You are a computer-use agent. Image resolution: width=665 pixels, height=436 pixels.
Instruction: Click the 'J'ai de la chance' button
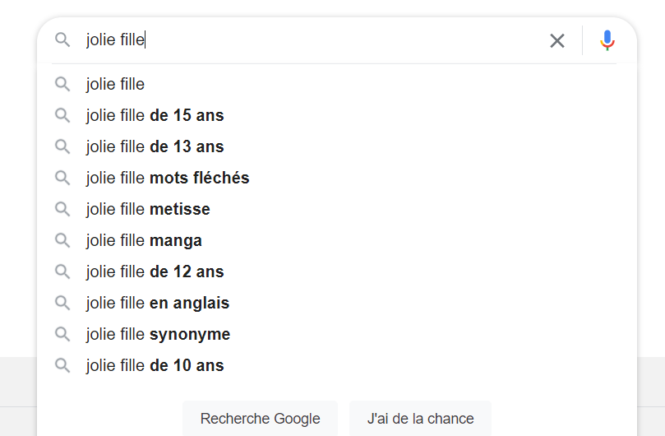point(420,419)
